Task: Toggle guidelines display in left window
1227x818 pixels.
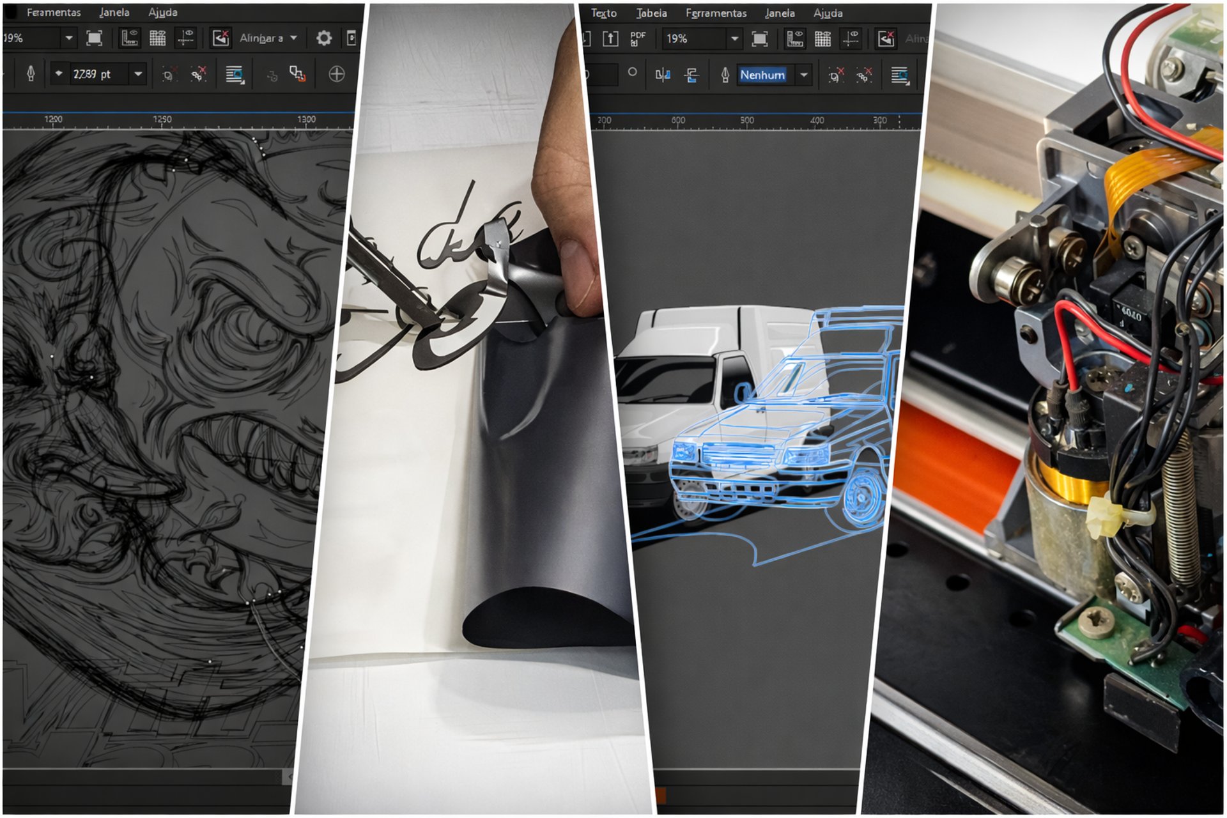Action: [185, 38]
